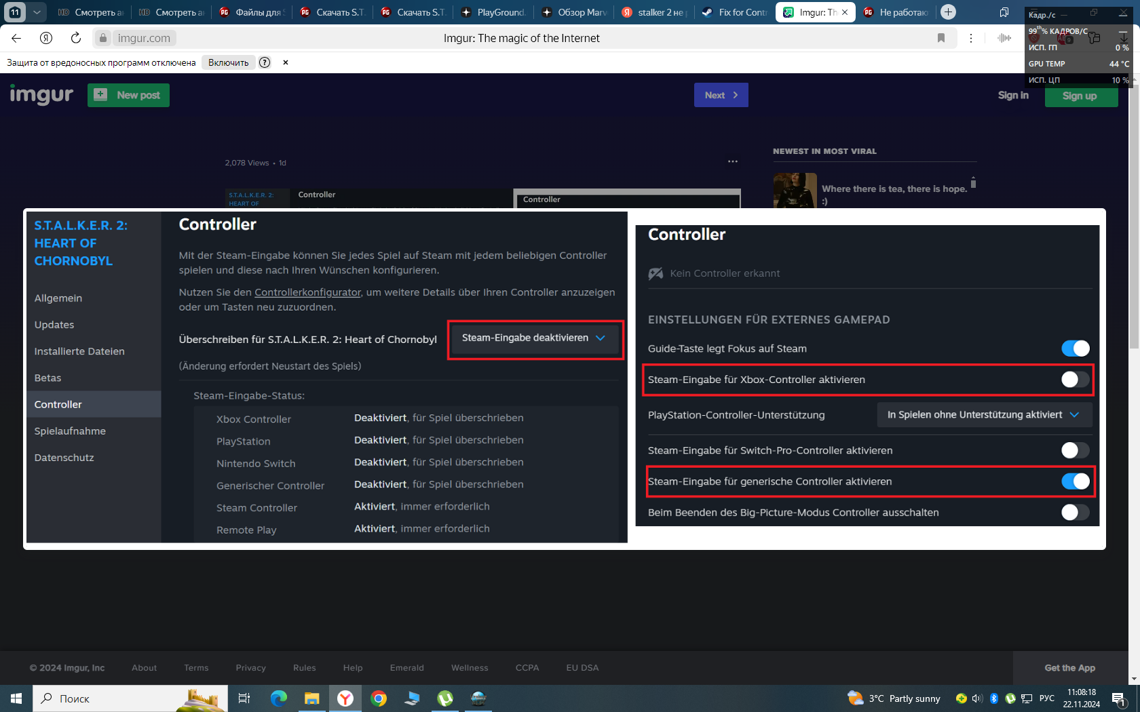Switch to the 'Fix for Contr' tab

click(x=735, y=12)
